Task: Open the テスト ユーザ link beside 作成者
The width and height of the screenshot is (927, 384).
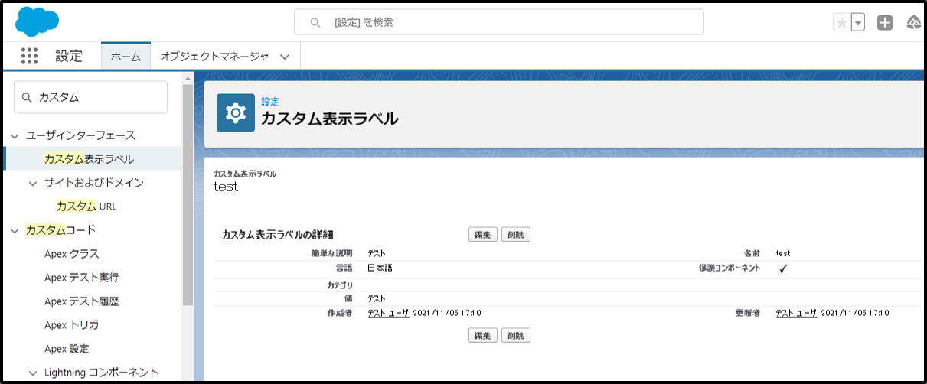Action: [x=388, y=313]
